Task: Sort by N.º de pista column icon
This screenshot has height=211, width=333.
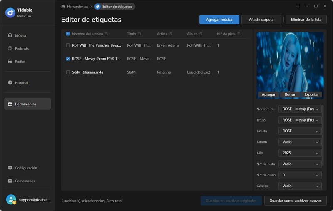Action: click(x=239, y=34)
